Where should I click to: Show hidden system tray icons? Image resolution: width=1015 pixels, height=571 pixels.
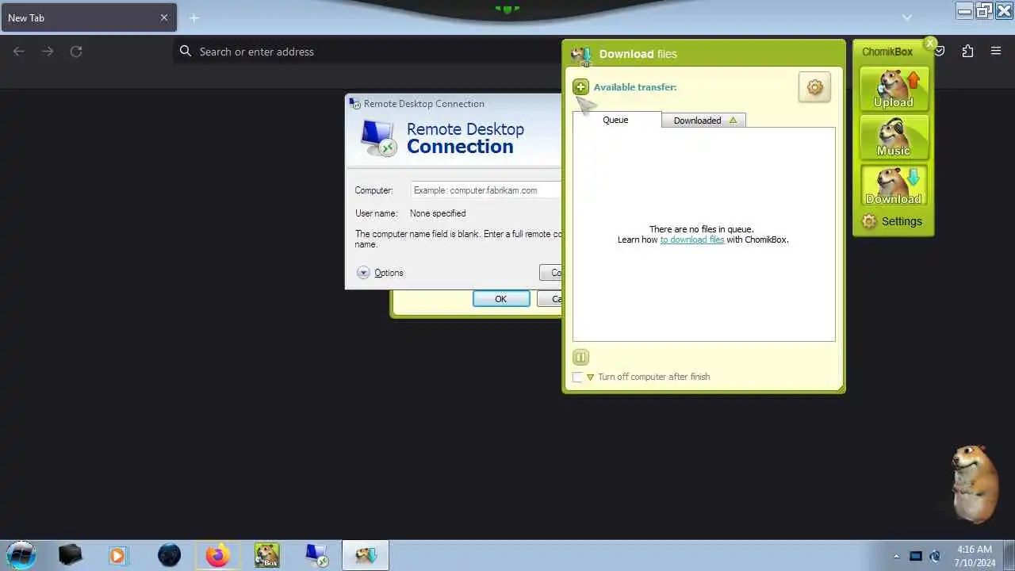pos(897,556)
